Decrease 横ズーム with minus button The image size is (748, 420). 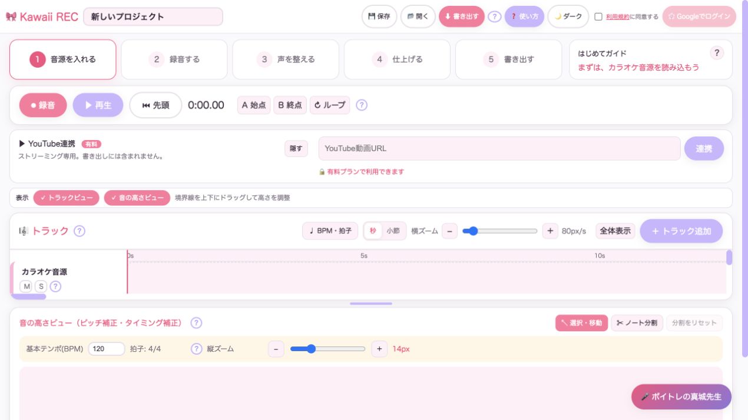point(449,231)
